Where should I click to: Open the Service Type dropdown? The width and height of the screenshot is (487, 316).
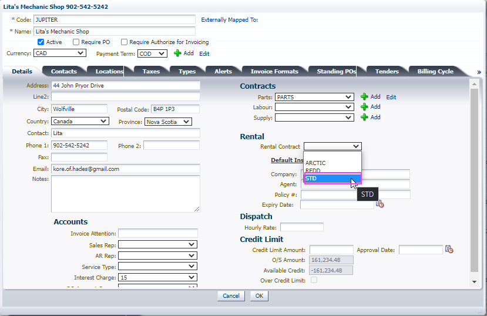point(157,266)
